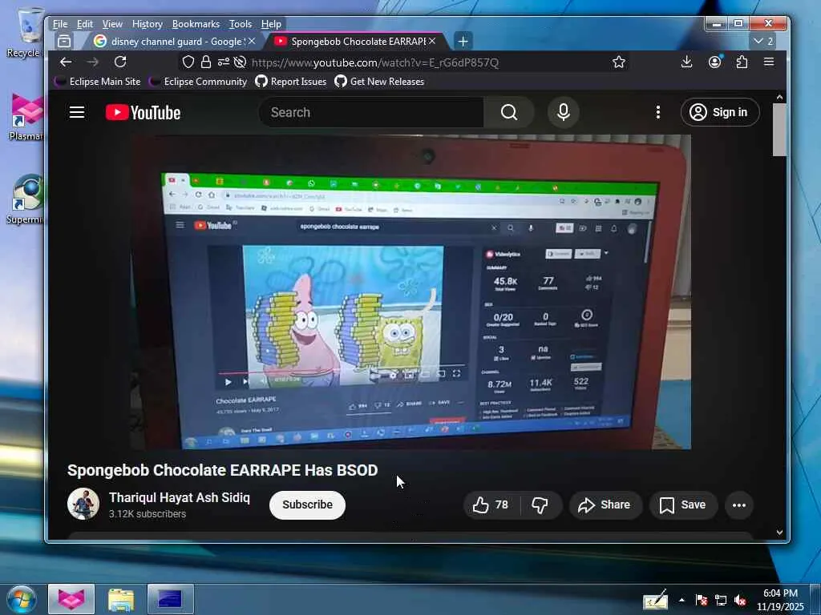The width and height of the screenshot is (821, 615).
Task: Click the tablet input pen tray icon
Action: [x=656, y=600]
